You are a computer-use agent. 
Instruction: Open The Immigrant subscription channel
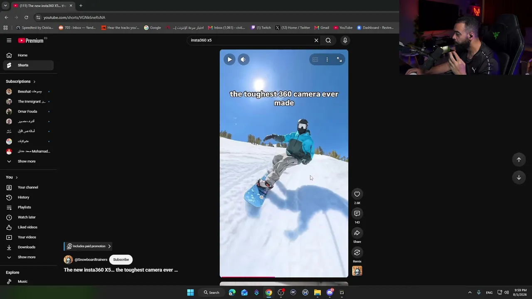[x=28, y=101]
